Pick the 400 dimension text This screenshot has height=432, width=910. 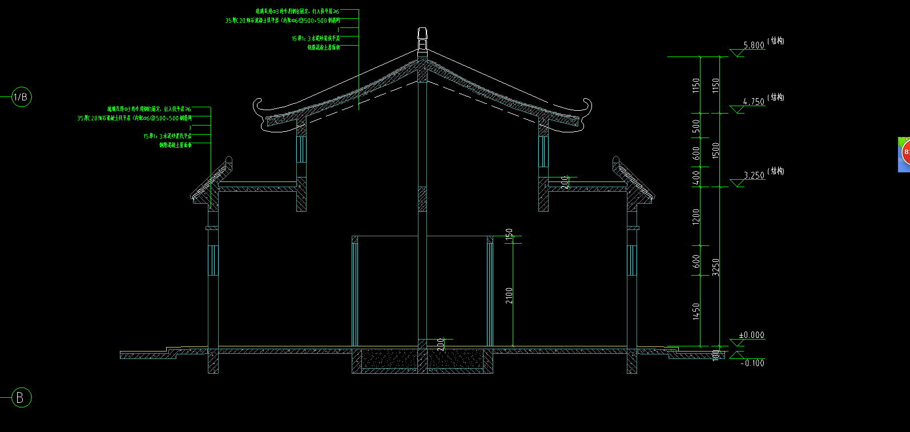[696, 177]
